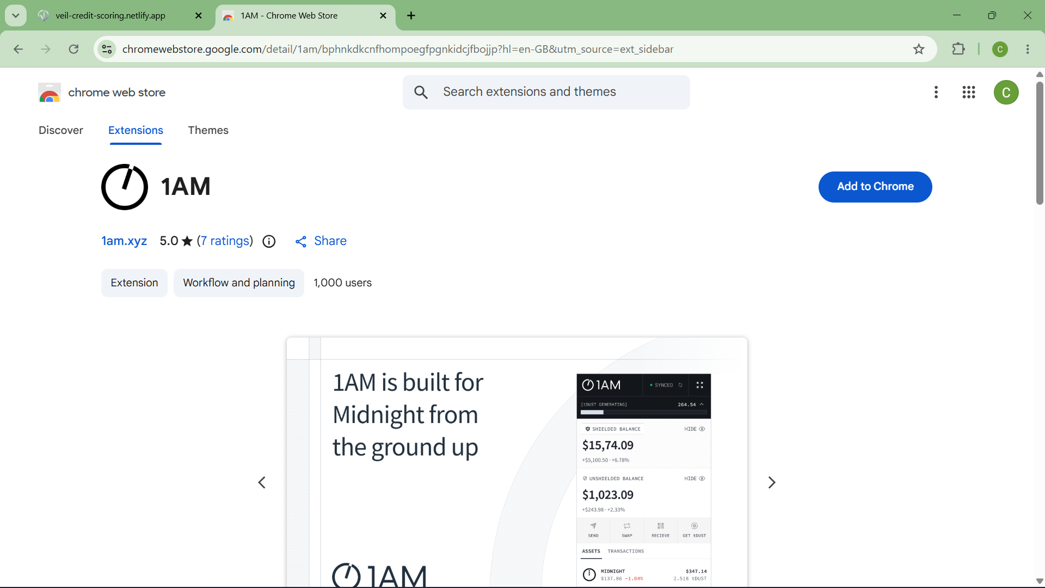1045x588 pixels.
Task: Open the 1am.xyz website link
Action: [124, 241]
